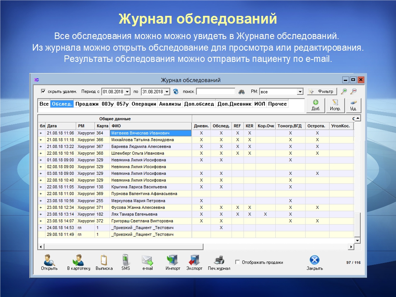Expand the period end date dropdown
The height and width of the screenshot is (297, 396).
tap(167, 92)
